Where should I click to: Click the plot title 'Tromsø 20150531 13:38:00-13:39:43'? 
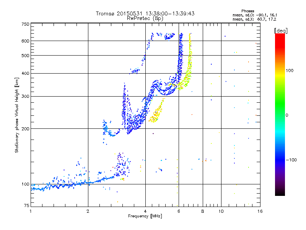pyautogui.click(x=145, y=13)
